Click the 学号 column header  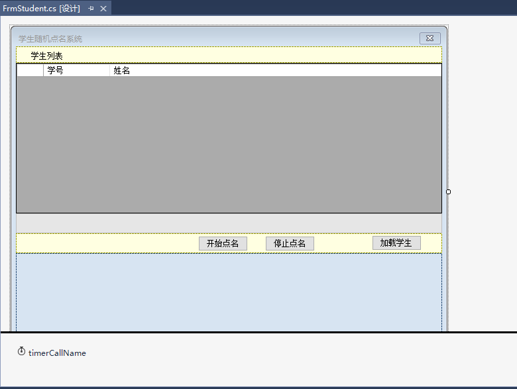pyautogui.click(x=76, y=70)
